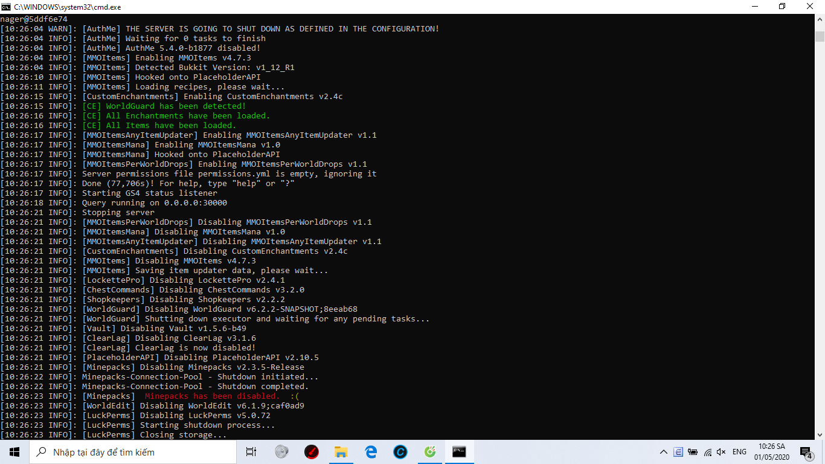Click 'Saving item updater data' log line

coord(164,271)
